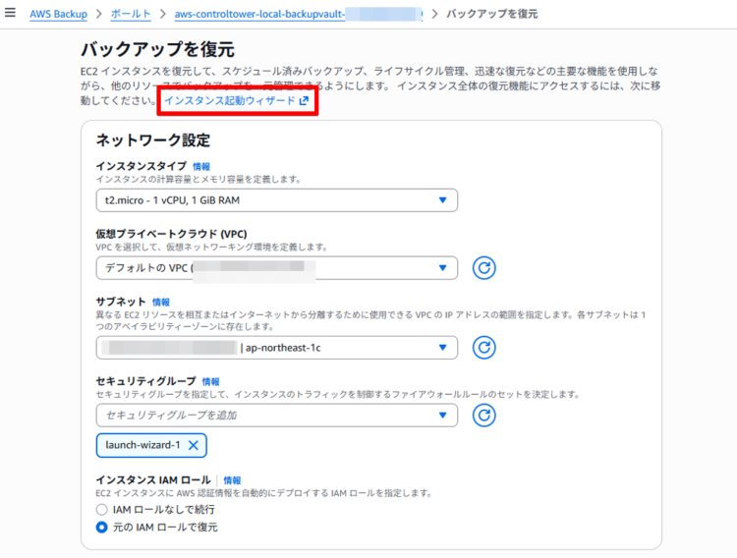This screenshot has height=558, width=737.
Task: Open 情報 link next to インスタンスタイプ
Action: pyautogui.click(x=201, y=166)
